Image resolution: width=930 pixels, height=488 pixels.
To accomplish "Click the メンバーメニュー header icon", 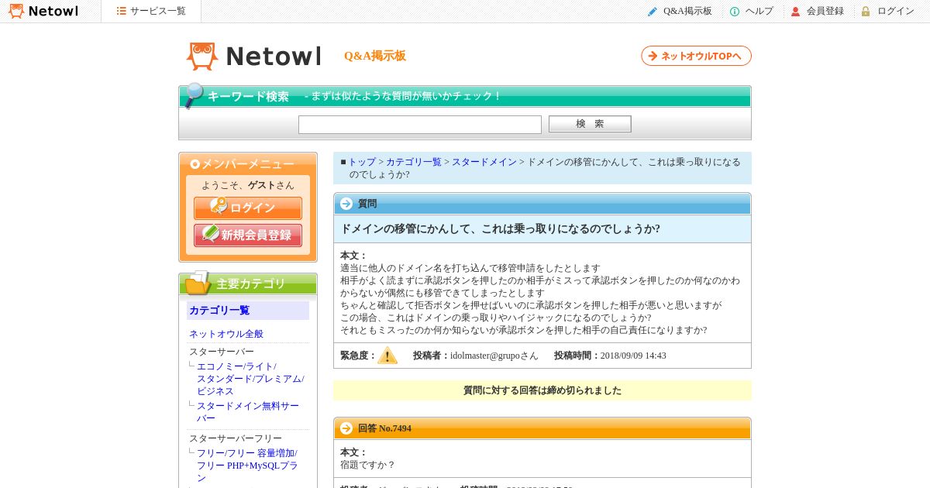I will pyautogui.click(x=195, y=164).
